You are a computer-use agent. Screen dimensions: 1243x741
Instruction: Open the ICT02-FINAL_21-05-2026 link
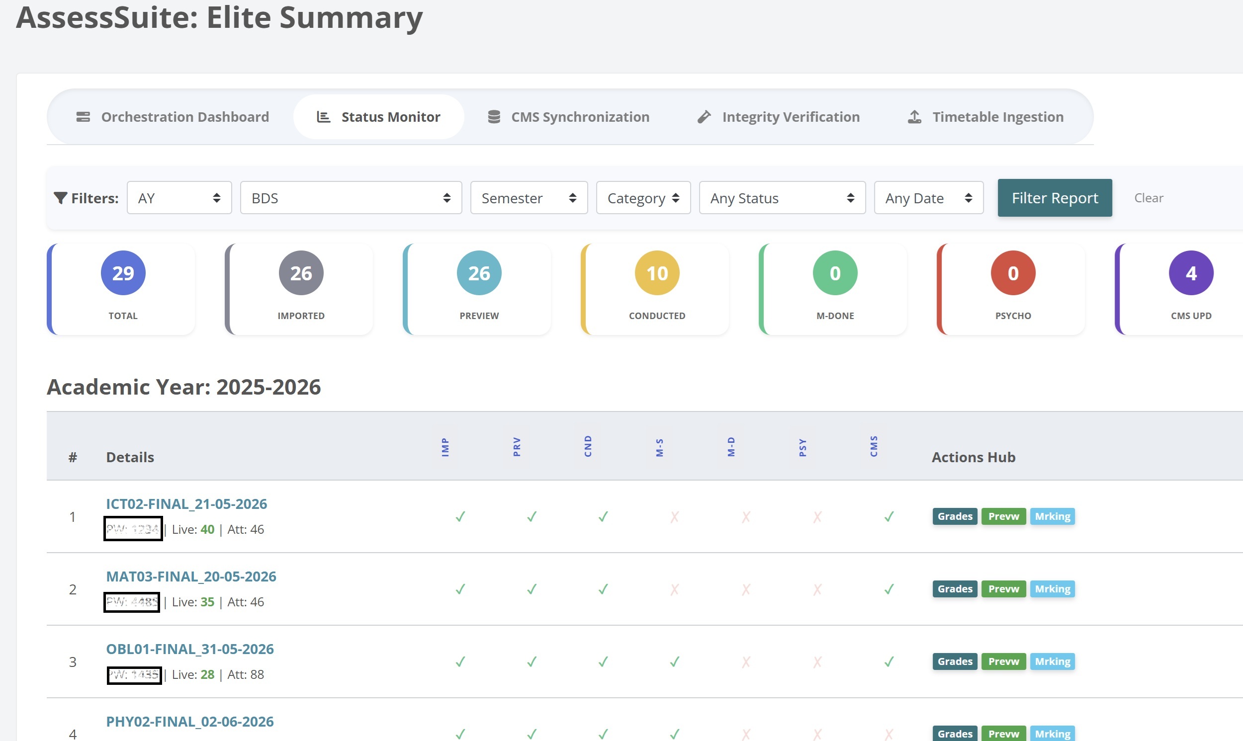click(186, 504)
